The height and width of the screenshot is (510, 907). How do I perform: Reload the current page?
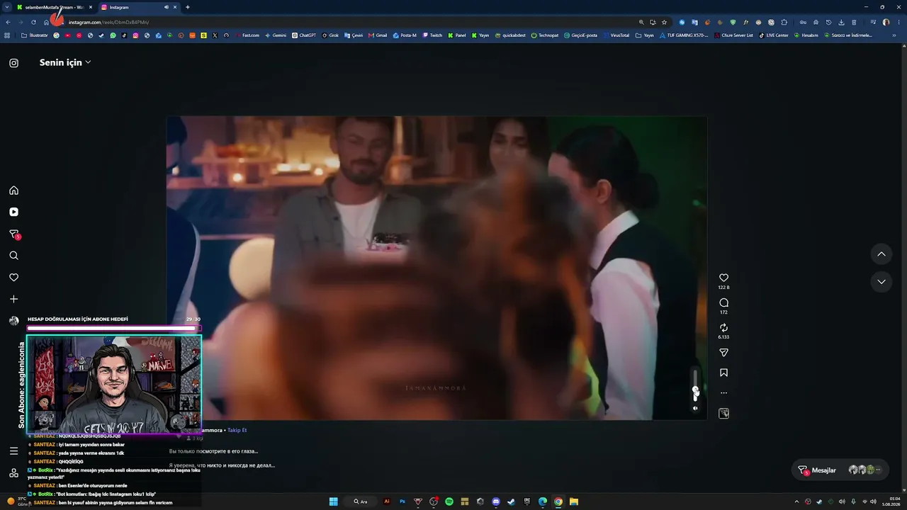[x=33, y=22]
